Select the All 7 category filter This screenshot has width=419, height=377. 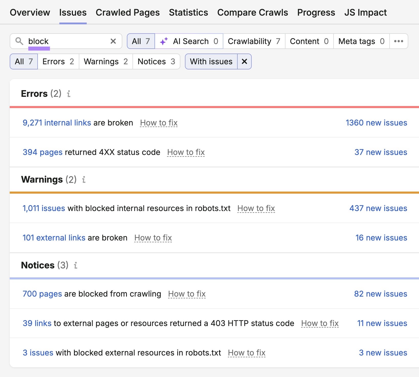(x=141, y=41)
